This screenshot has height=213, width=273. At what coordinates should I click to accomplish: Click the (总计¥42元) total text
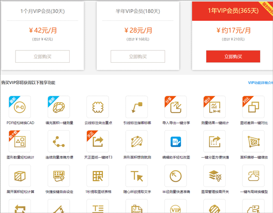(42, 39)
